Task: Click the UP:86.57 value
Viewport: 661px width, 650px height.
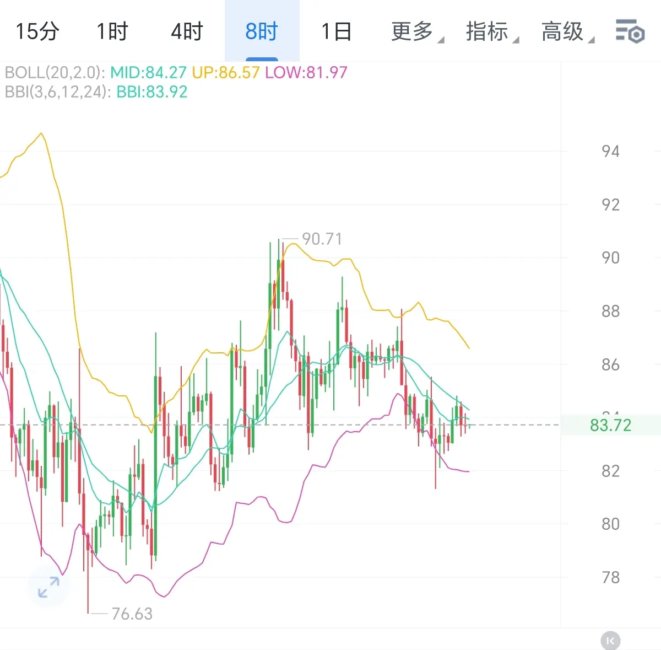Action: [225, 72]
